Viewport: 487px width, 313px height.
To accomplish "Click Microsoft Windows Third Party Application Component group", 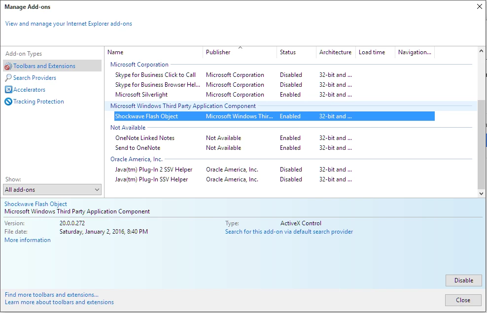I will (x=183, y=106).
